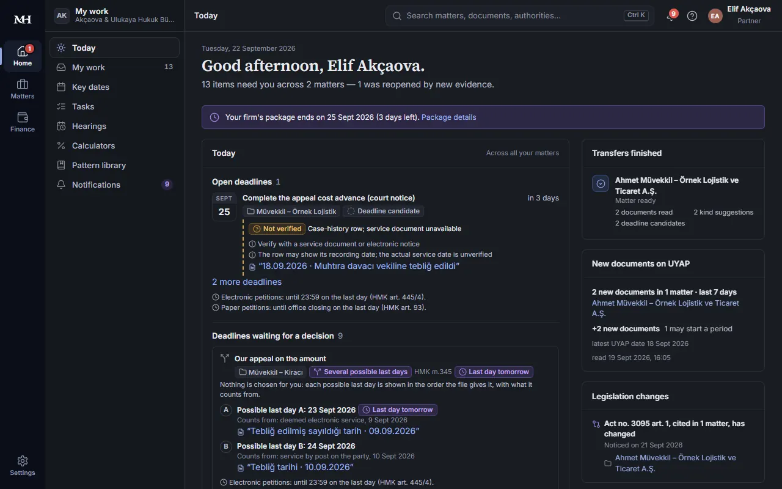
Task: Click the Legislation changes refresh icon
Action: (x=596, y=424)
